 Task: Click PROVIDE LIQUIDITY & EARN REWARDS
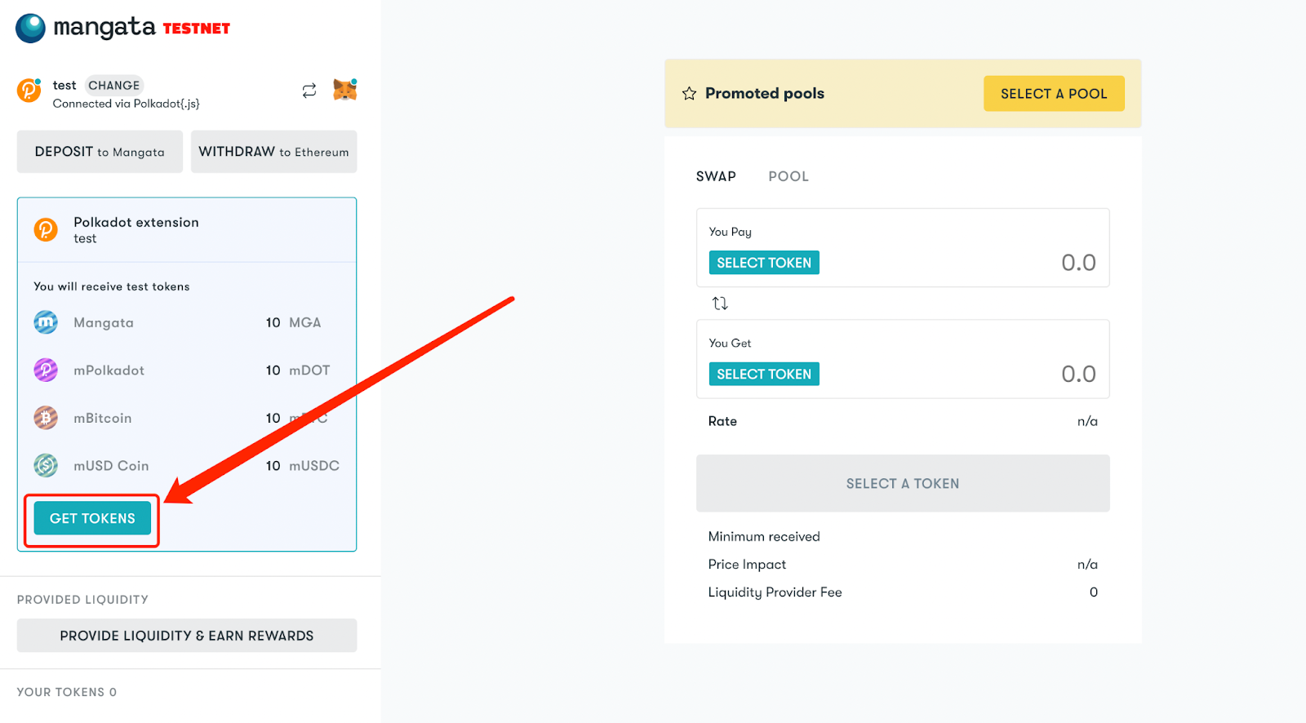coord(187,636)
